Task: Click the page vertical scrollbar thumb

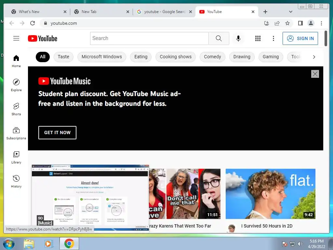Action: pos(326,38)
